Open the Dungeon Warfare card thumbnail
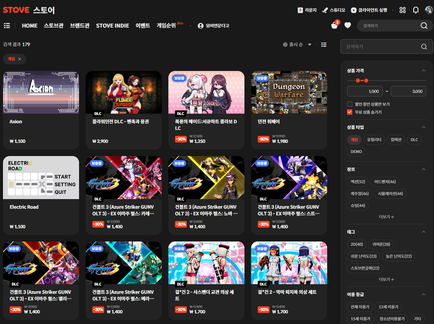The image size is (434, 324). tap(289, 92)
